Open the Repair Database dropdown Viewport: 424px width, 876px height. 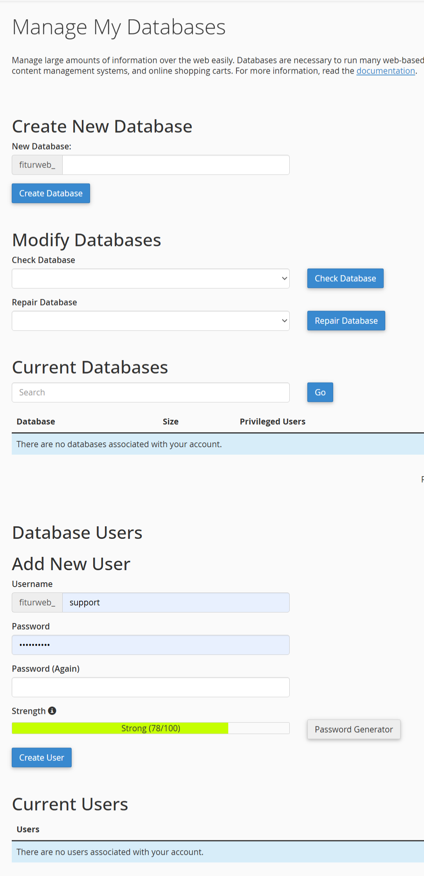point(151,321)
